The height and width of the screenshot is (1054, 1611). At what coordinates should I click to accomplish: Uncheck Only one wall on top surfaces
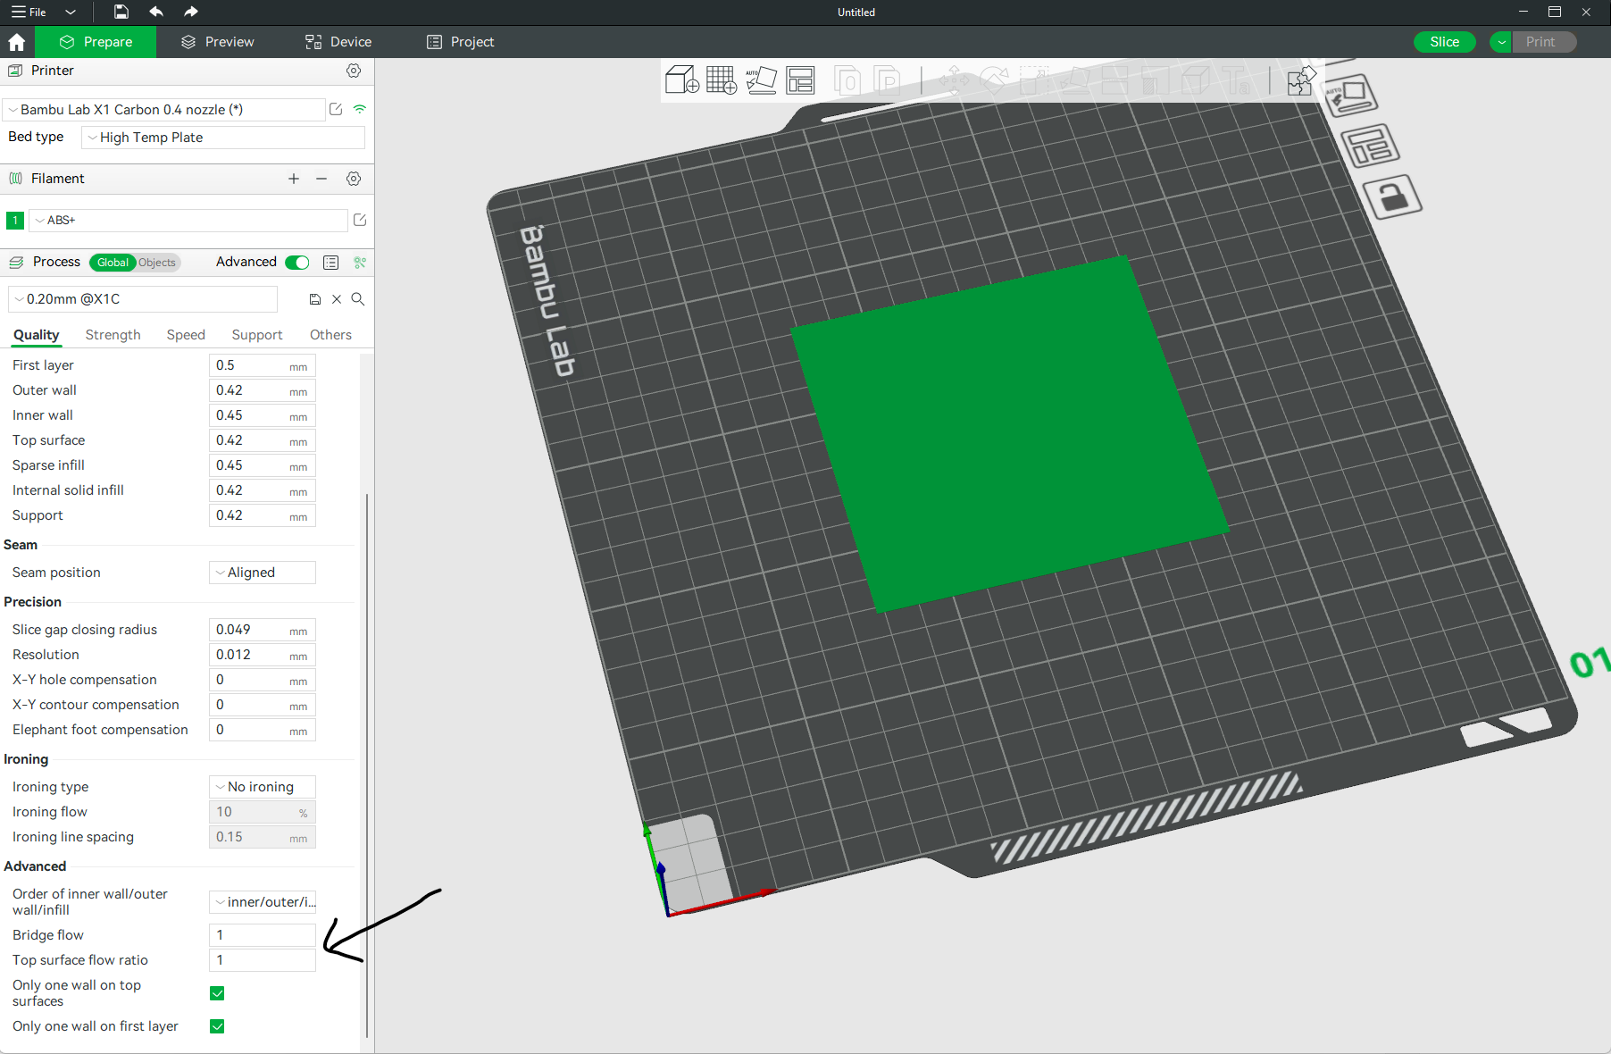pyautogui.click(x=217, y=993)
